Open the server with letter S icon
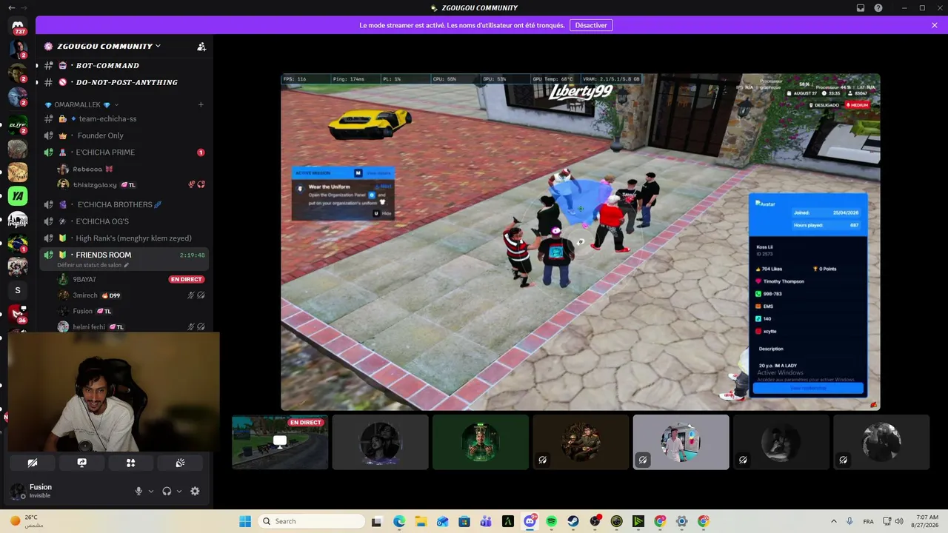 [x=18, y=290]
